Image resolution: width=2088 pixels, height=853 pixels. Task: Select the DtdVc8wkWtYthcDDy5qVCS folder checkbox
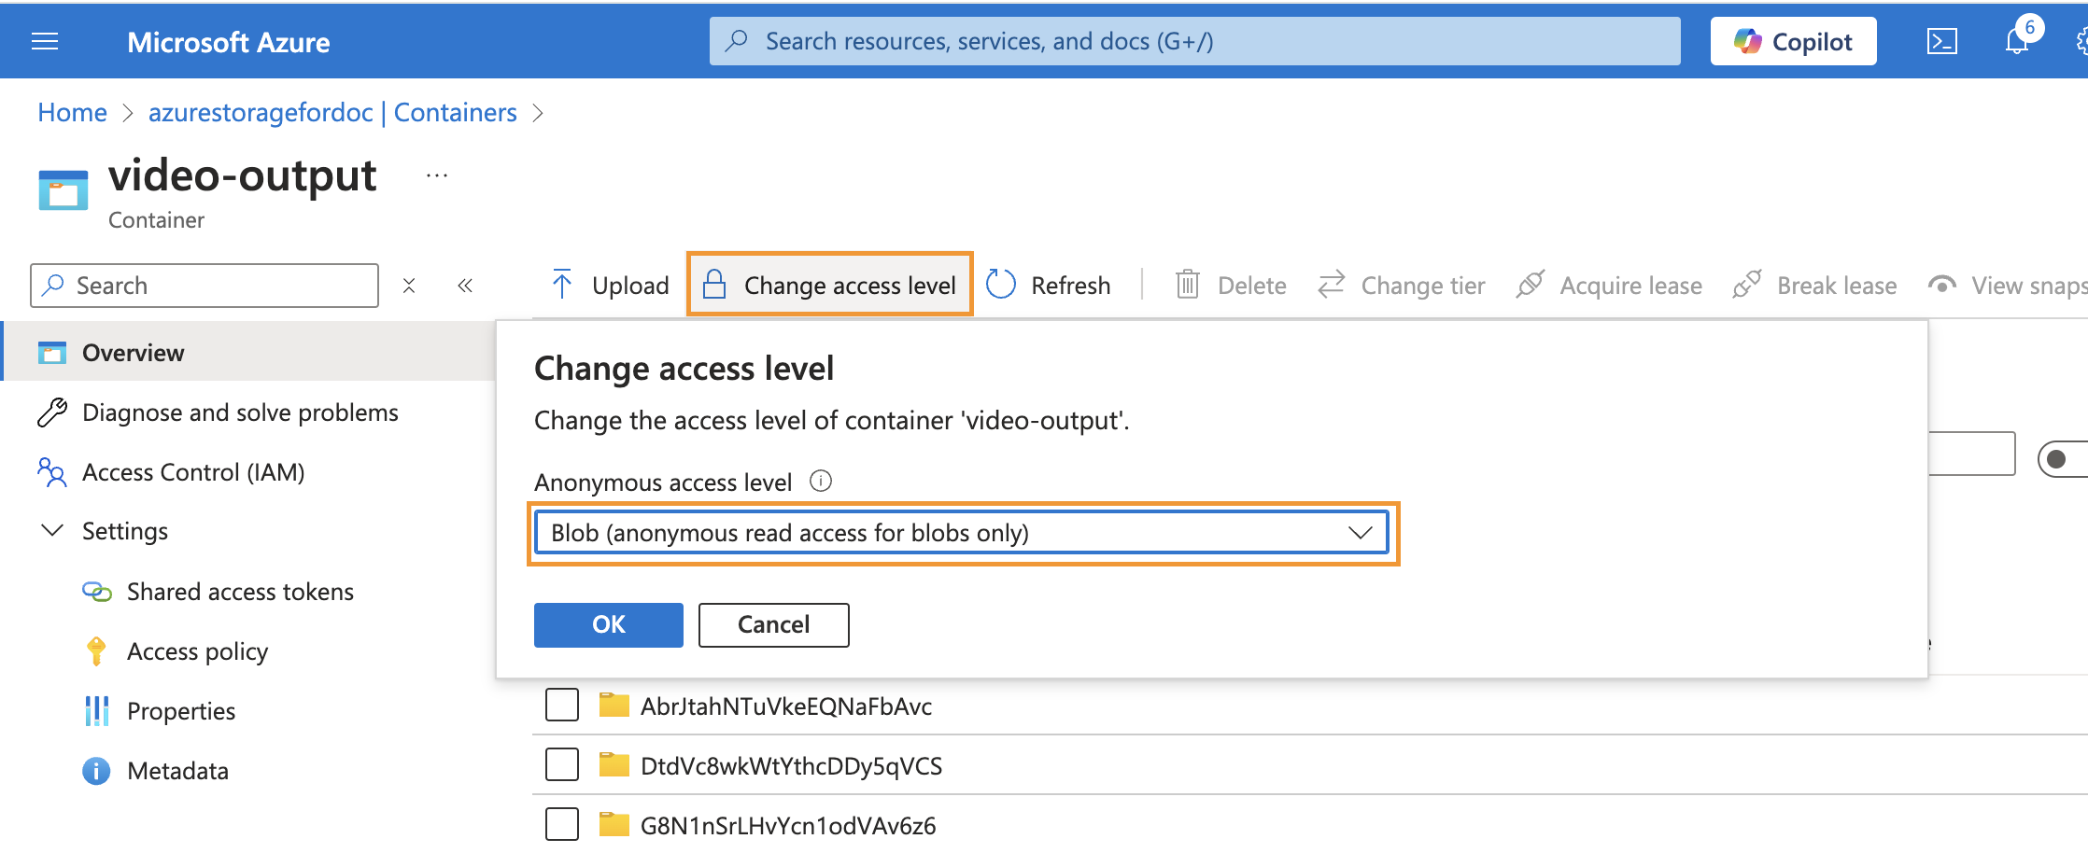click(x=562, y=765)
